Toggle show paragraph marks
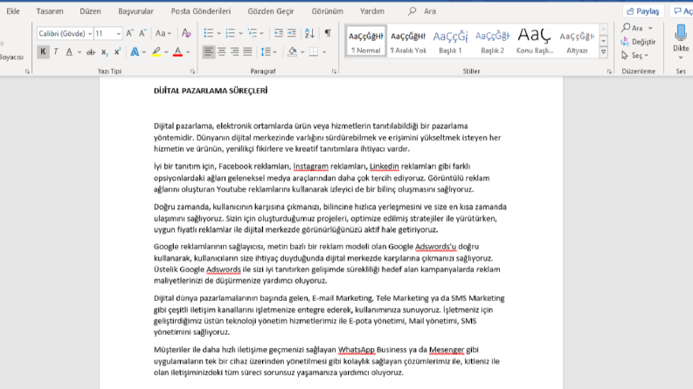The image size is (693, 389). point(328,33)
